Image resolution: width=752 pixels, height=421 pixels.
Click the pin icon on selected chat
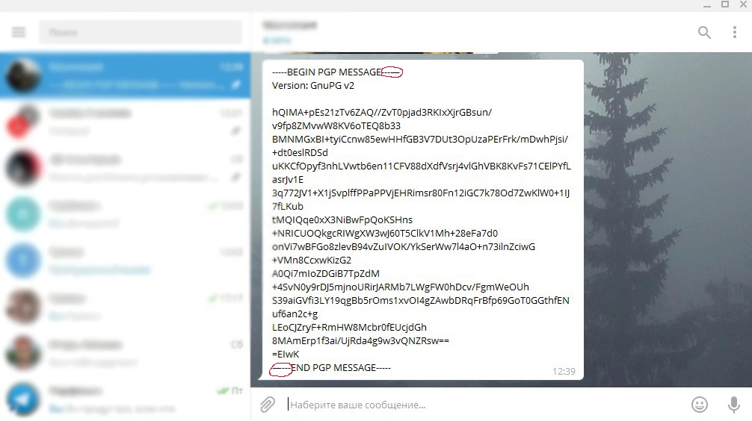point(235,84)
